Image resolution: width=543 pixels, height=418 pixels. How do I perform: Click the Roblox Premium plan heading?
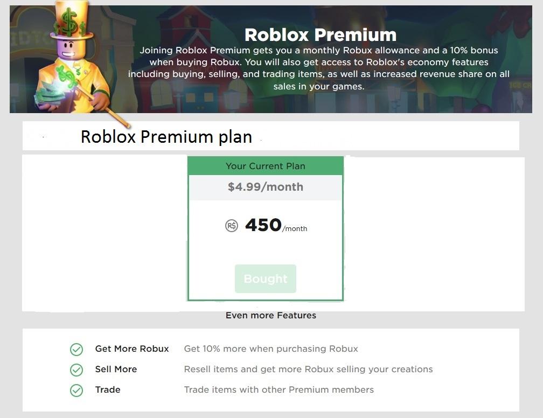[x=166, y=137]
